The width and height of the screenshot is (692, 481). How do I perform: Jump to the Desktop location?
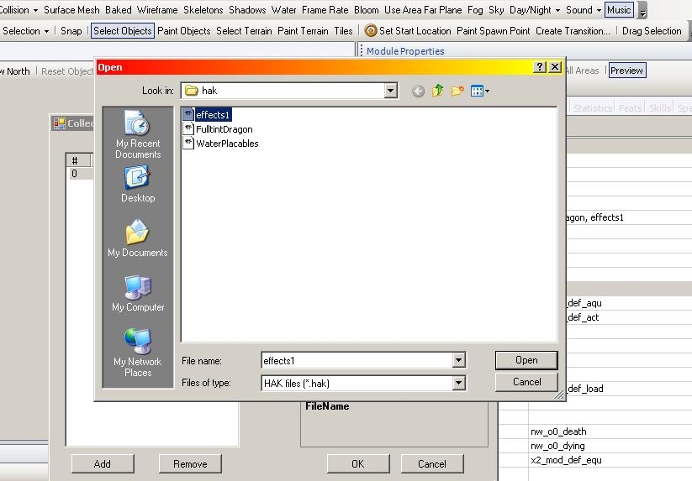pos(138,185)
